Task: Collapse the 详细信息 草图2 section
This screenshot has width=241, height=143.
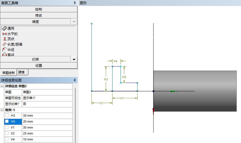Action: coord(2,86)
